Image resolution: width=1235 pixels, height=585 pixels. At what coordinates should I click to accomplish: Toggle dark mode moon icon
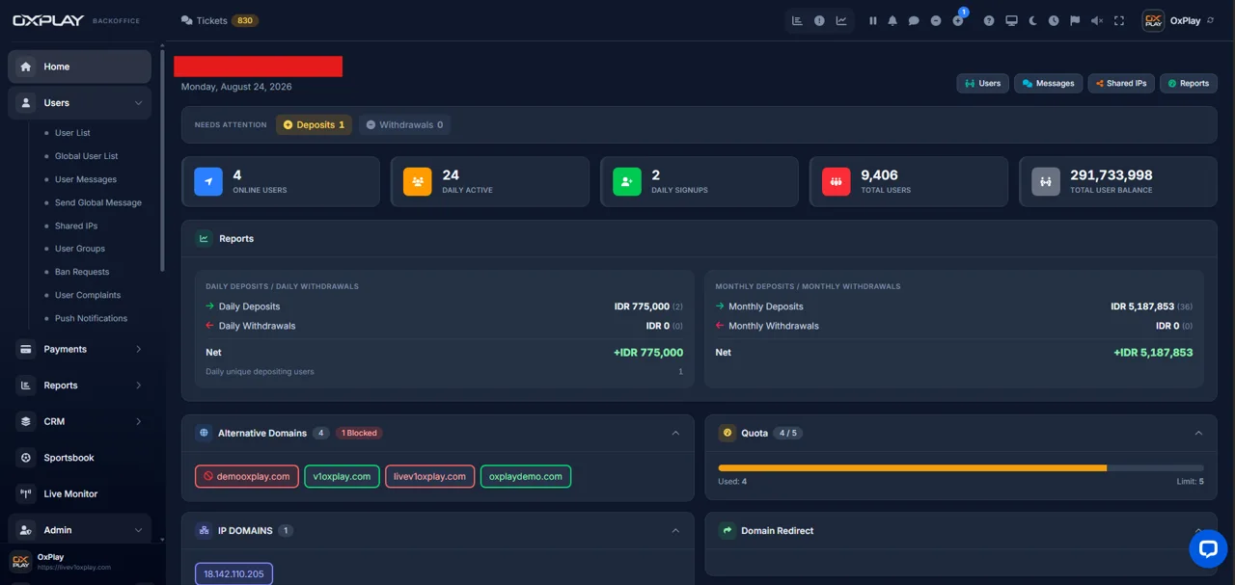pyautogui.click(x=1032, y=20)
